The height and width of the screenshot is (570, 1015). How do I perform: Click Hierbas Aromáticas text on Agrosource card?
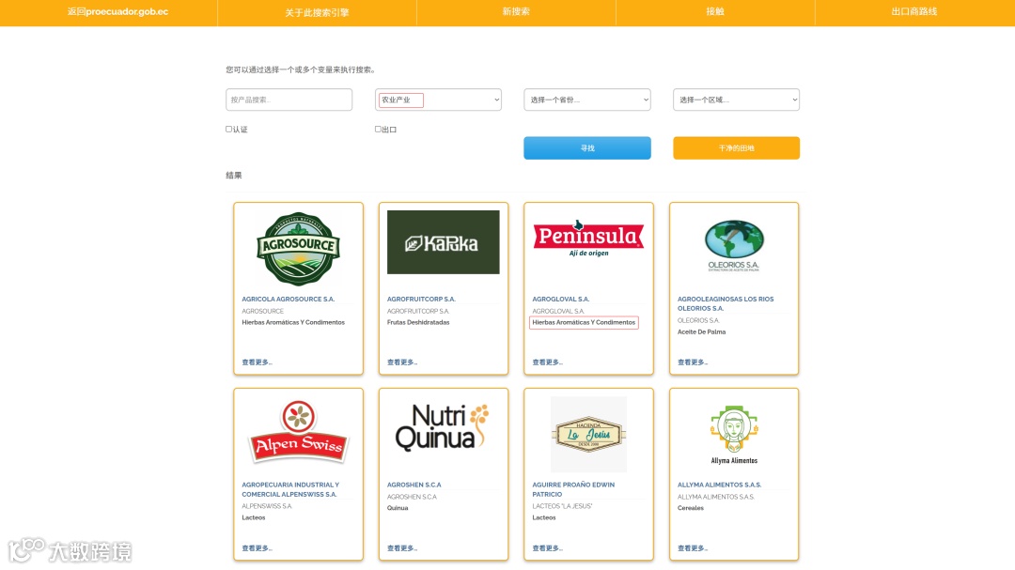click(x=293, y=322)
